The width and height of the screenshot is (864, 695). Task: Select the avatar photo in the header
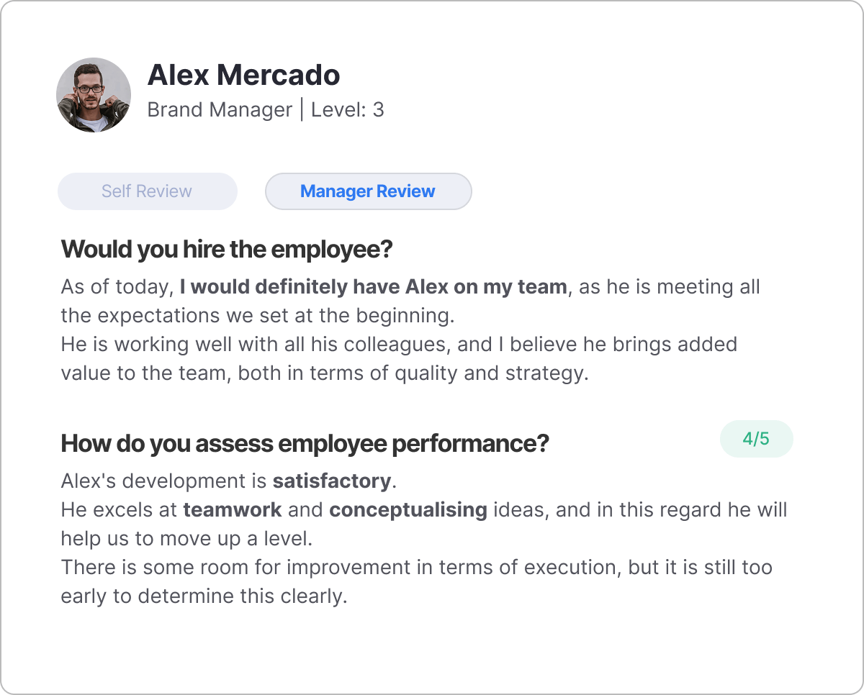click(94, 94)
